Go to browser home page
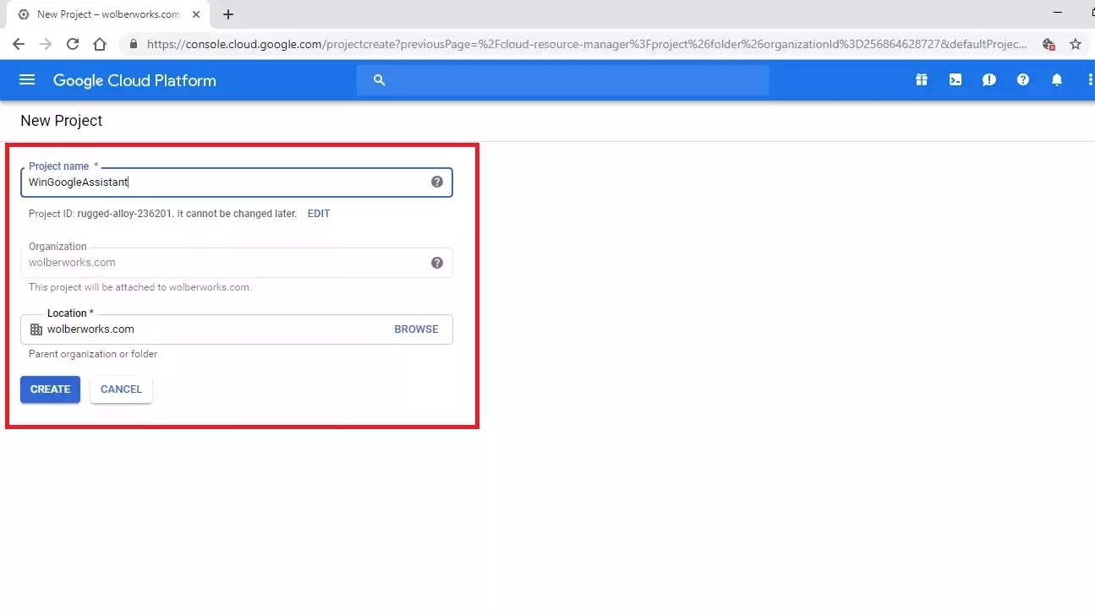Image resolution: width=1095 pixels, height=615 pixels. click(x=100, y=44)
